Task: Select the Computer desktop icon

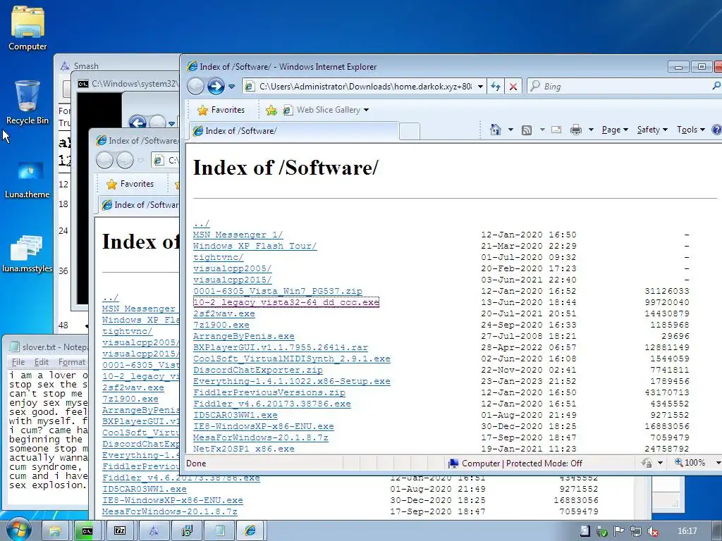Action: [27, 27]
